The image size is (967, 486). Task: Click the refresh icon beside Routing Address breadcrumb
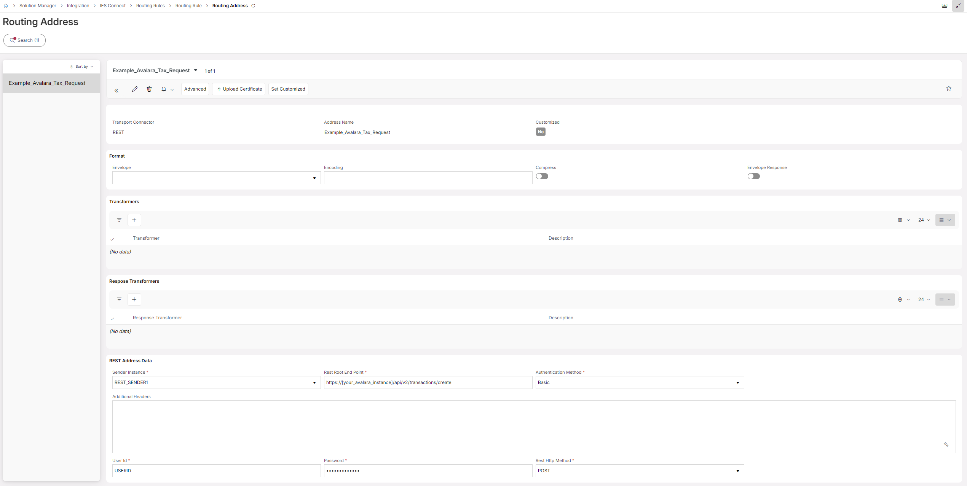(x=253, y=6)
